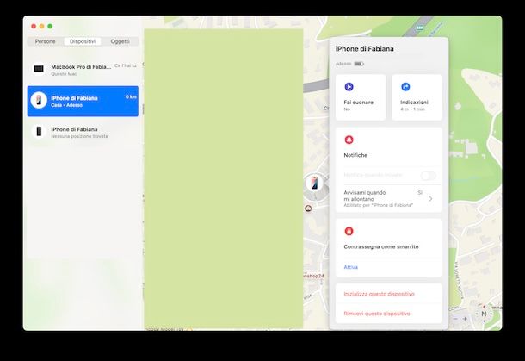Click Inizializza questo dispositivo
The width and height of the screenshot is (525, 361).
tap(379, 294)
